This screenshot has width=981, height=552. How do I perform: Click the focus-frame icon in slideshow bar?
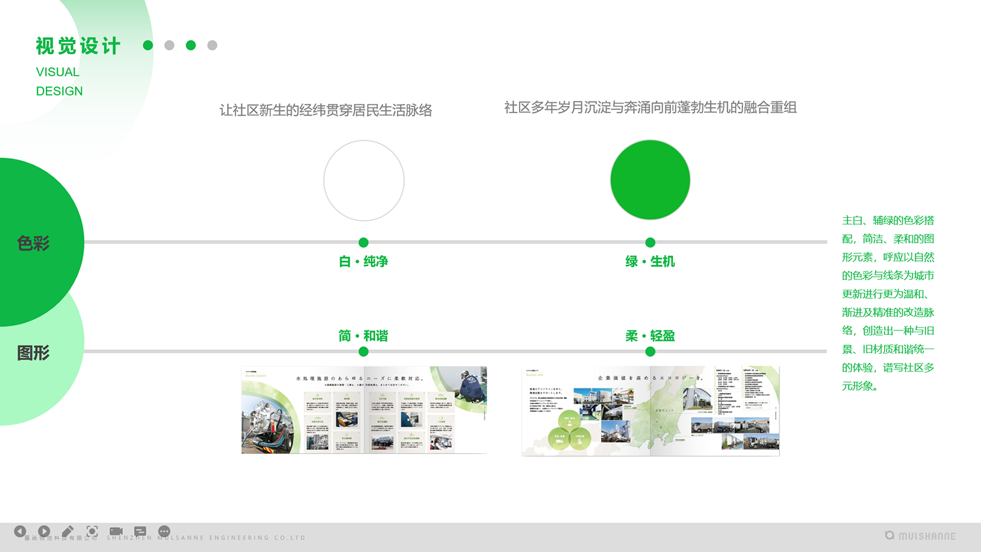[x=92, y=531]
